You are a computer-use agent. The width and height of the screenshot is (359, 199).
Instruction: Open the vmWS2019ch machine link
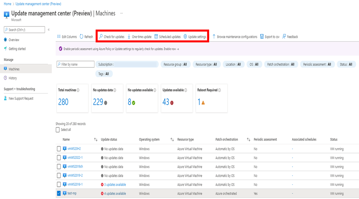[75, 167]
